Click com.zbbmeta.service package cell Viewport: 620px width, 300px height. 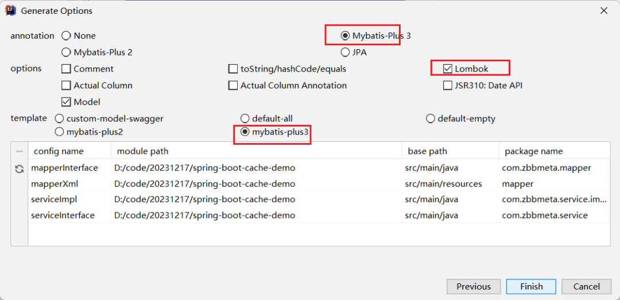point(555,215)
